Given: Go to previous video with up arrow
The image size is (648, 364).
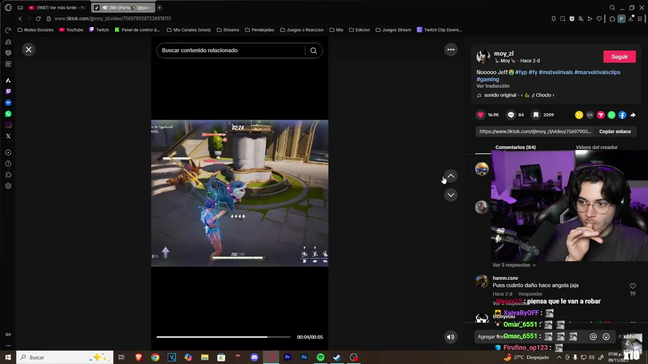Looking at the screenshot, I should pyautogui.click(x=451, y=176).
